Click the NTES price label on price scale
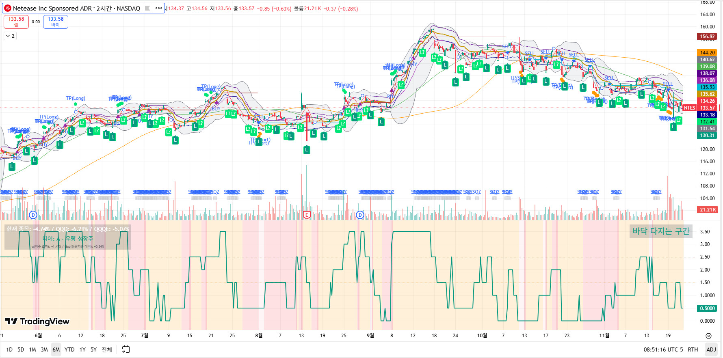Viewport: 723px width, 358px height. pyautogui.click(x=689, y=108)
